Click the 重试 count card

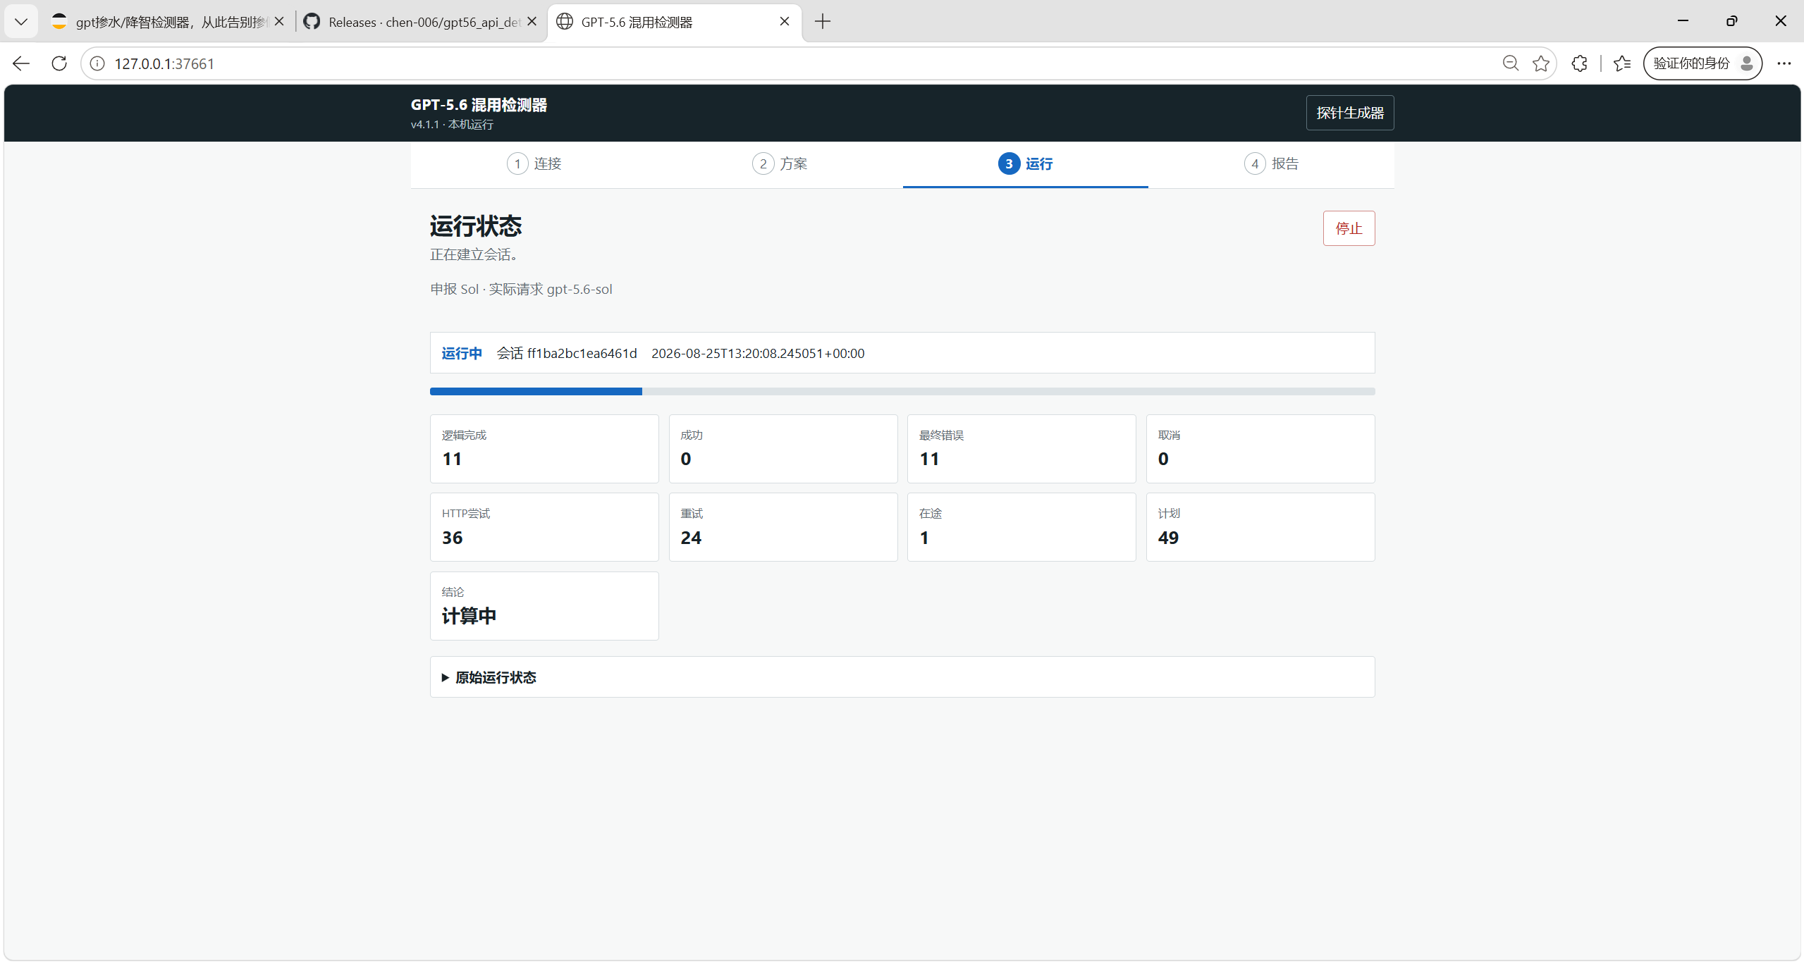(783, 527)
